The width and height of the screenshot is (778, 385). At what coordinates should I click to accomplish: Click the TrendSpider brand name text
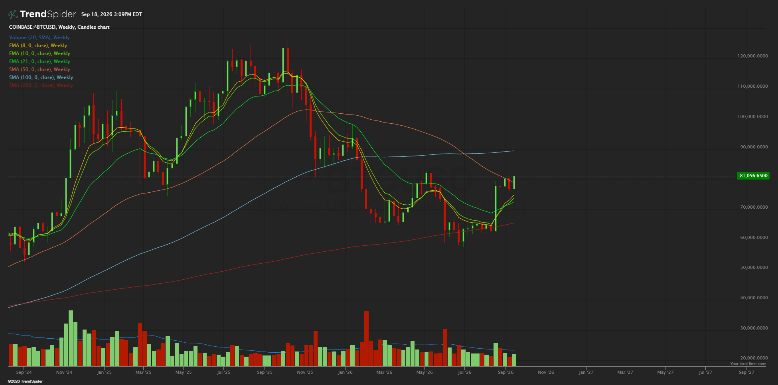click(48, 14)
